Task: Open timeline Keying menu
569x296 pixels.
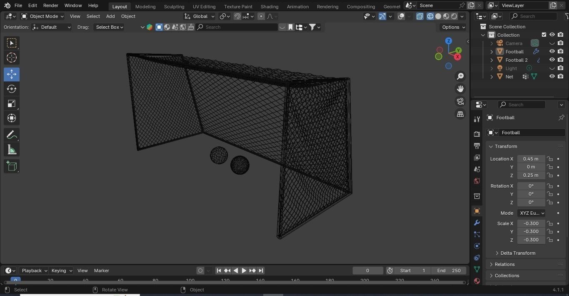Action: (62, 271)
